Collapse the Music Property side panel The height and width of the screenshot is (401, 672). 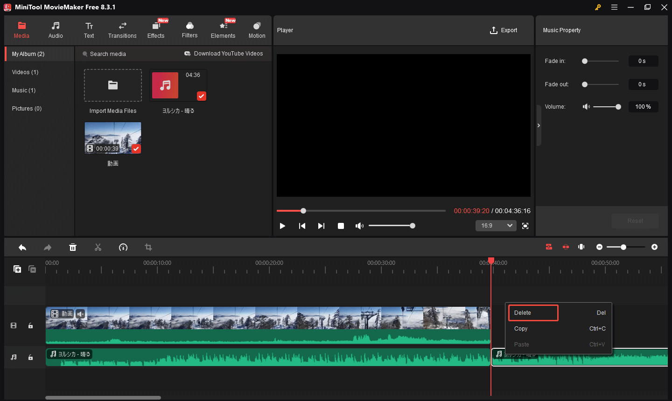[539, 125]
